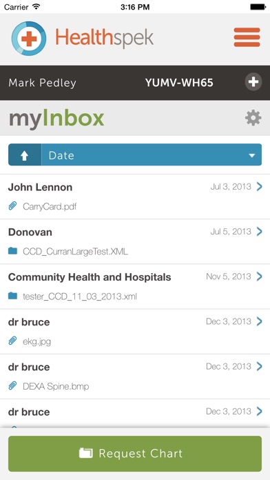Image resolution: width=270 pixels, height=480 pixels.
Task: Select the John Lennon inbox entry
Action: [x=135, y=197]
